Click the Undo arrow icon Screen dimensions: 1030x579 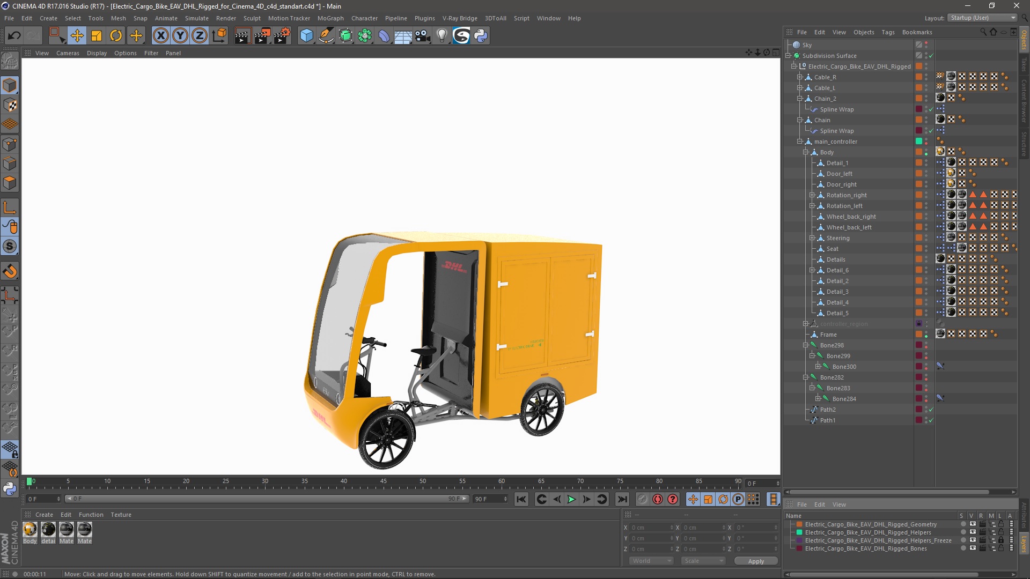pos(14,36)
